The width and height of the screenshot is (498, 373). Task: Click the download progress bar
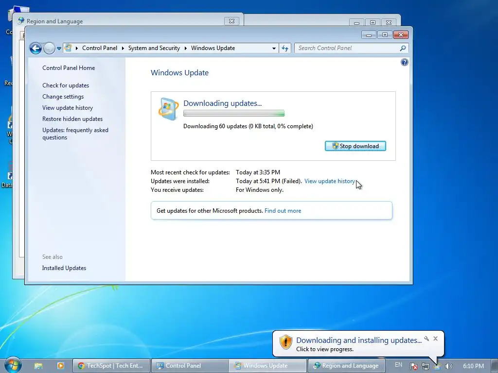pos(234,113)
